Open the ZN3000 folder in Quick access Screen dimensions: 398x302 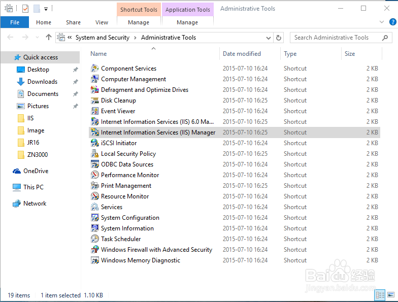tap(32, 155)
